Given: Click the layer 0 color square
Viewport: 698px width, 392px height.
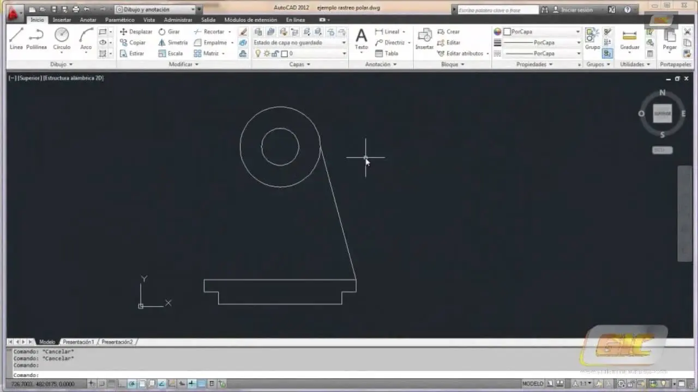Looking at the screenshot, I should (x=284, y=53).
